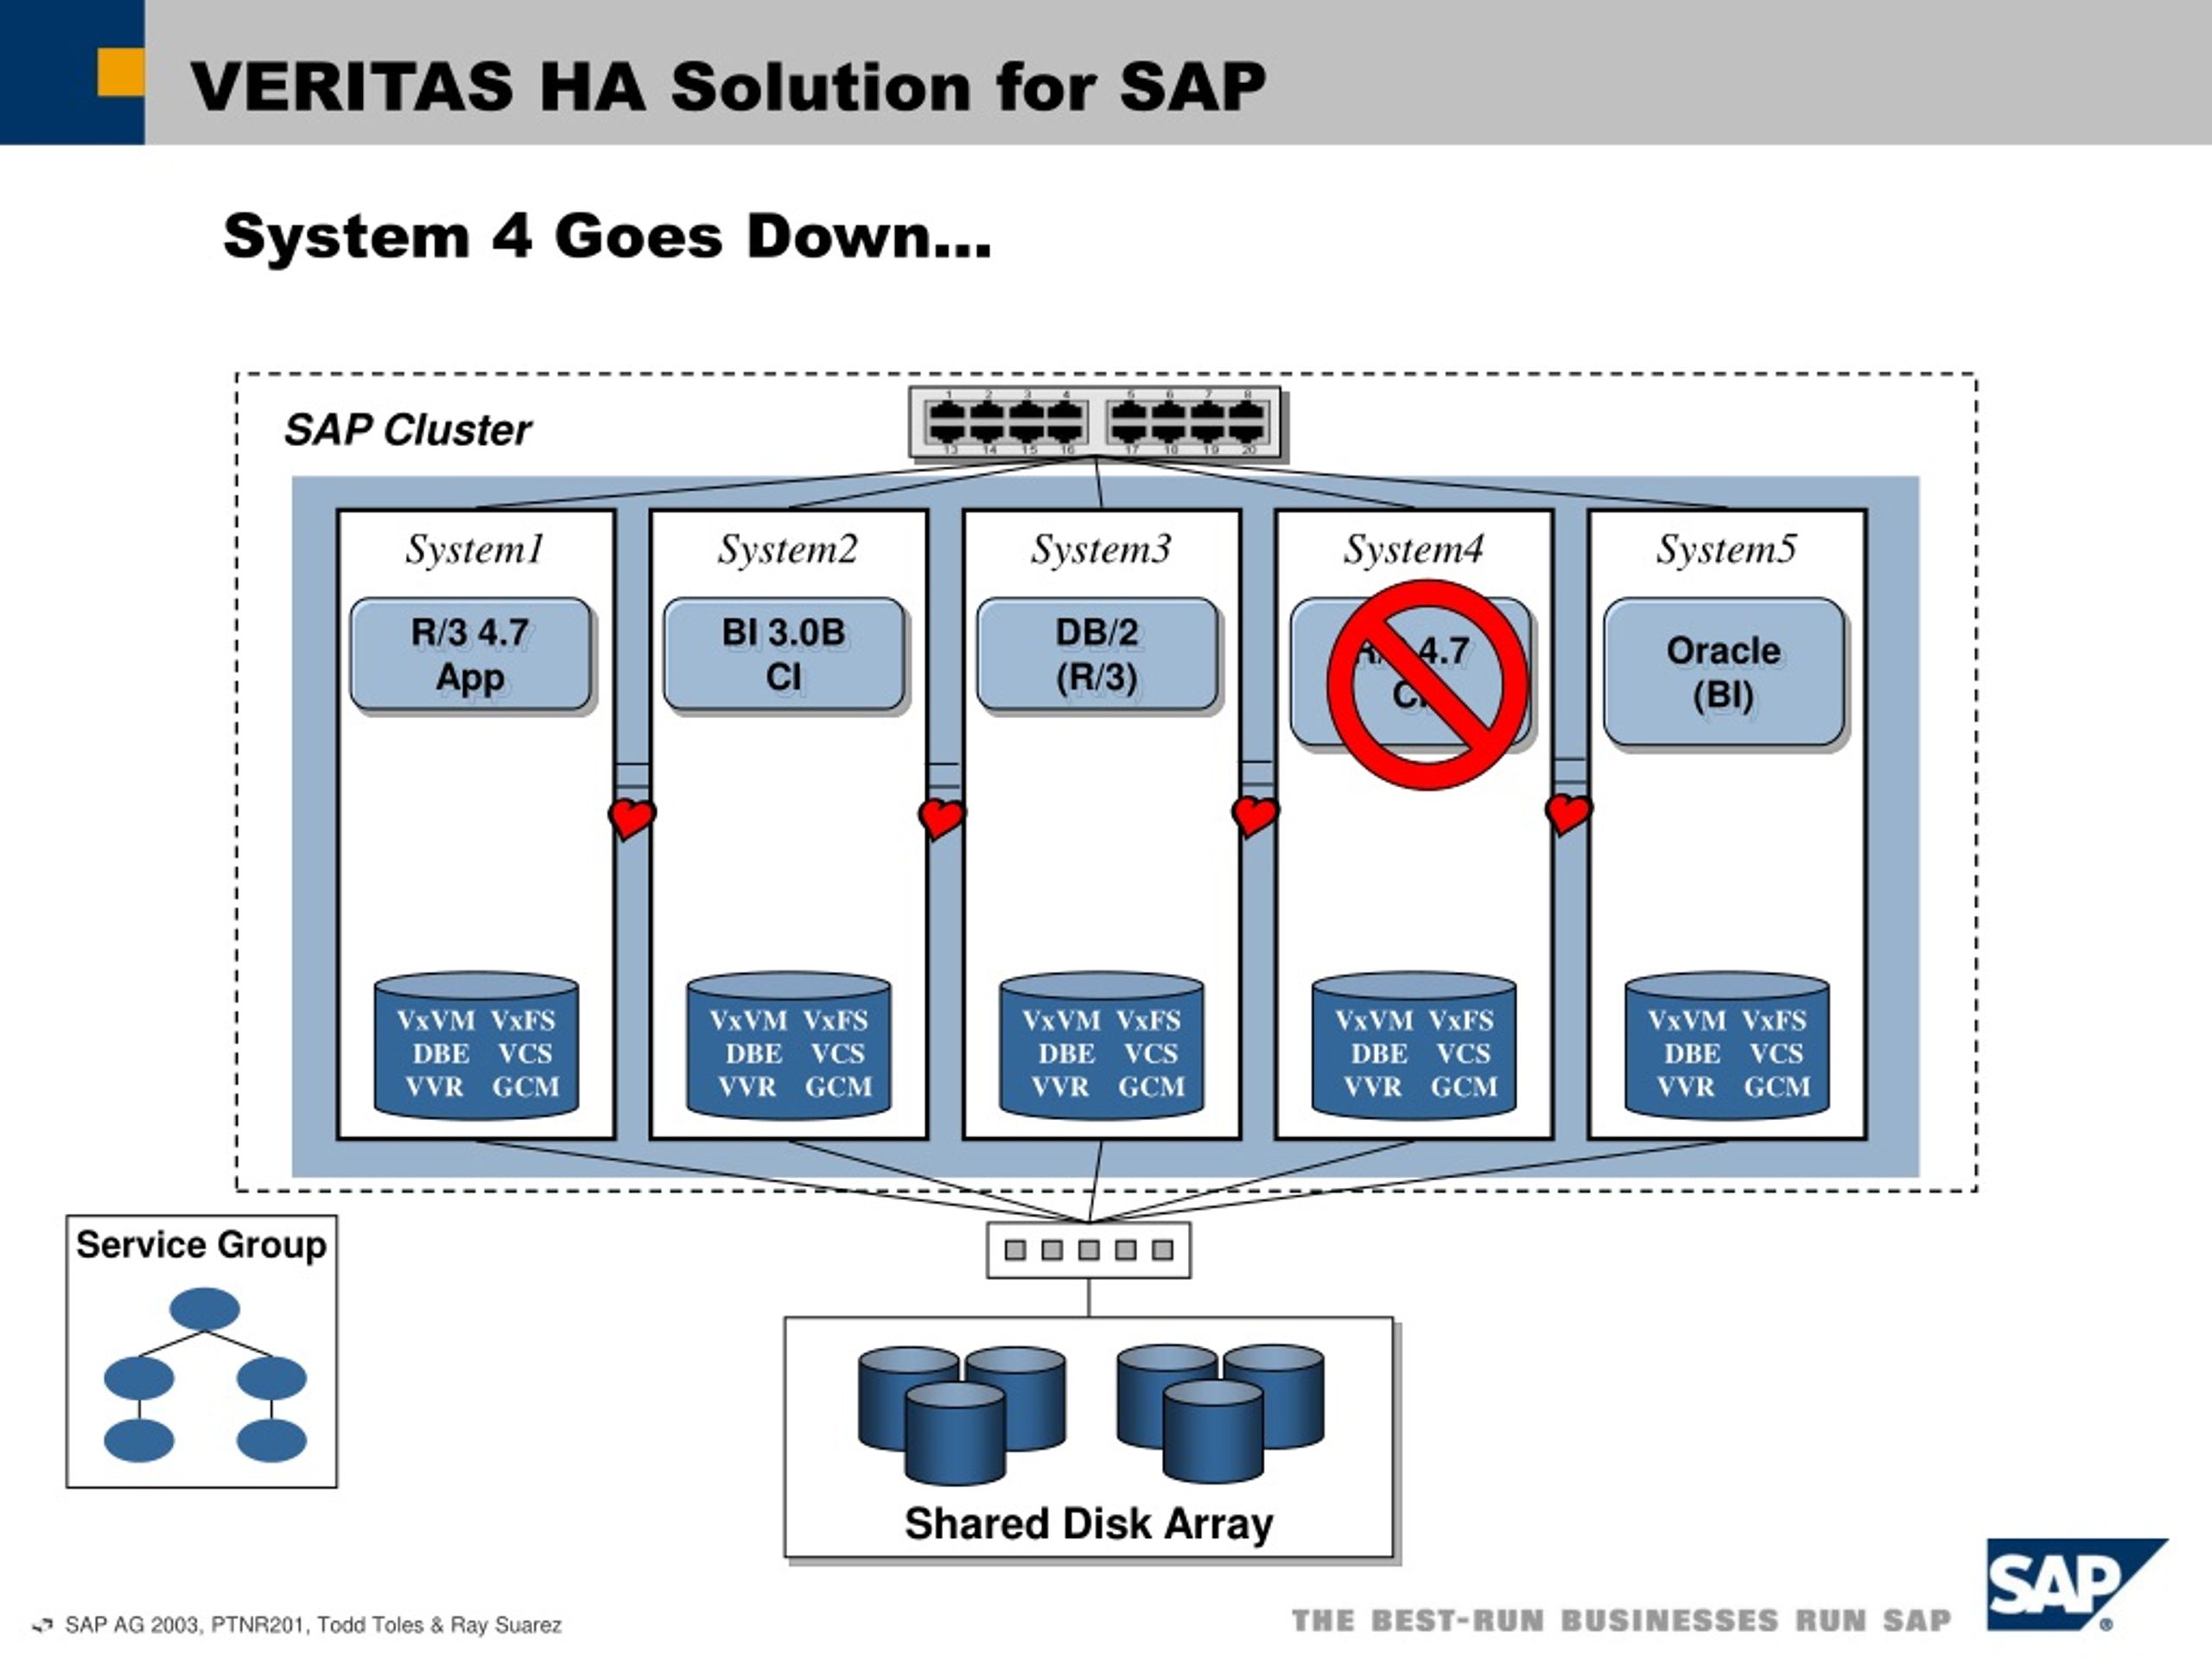Click the right disk group in Shared Disk Array

coord(1220,1412)
